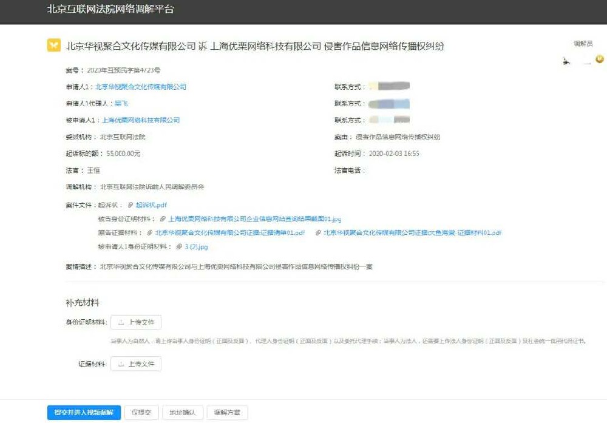
Task: Open the 起诉状.pdf complaint file
Action: coord(151,206)
